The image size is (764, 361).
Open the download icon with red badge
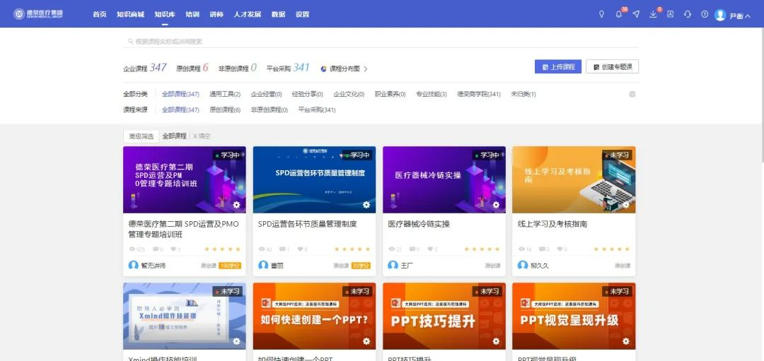(653, 14)
